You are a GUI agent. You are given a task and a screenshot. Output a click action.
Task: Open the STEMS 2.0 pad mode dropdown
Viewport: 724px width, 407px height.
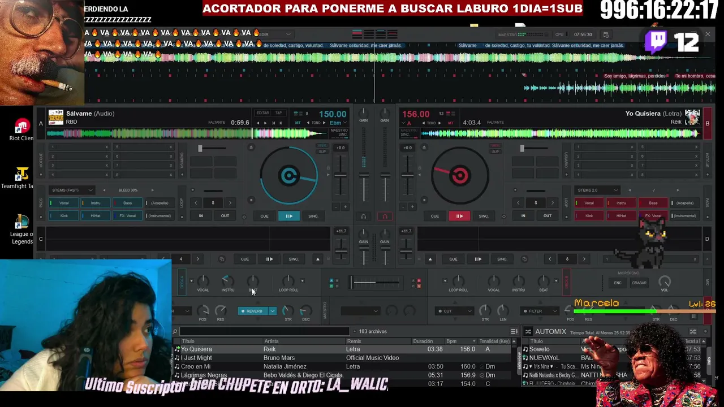pyautogui.click(x=597, y=190)
